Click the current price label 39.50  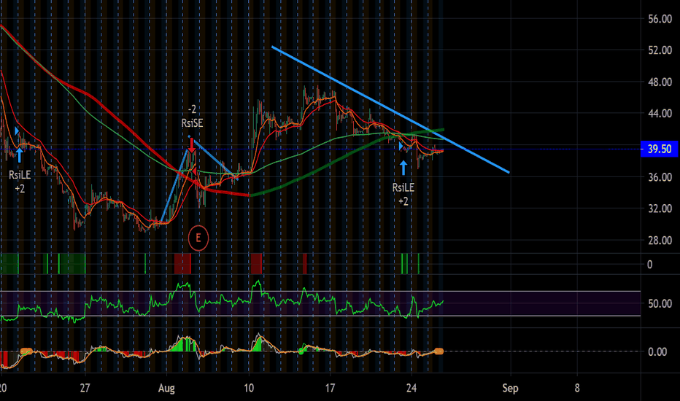coord(659,149)
